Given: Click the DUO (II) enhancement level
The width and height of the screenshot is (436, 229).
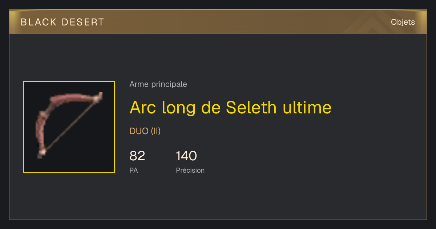Looking at the screenshot, I should tap(145, 131).
